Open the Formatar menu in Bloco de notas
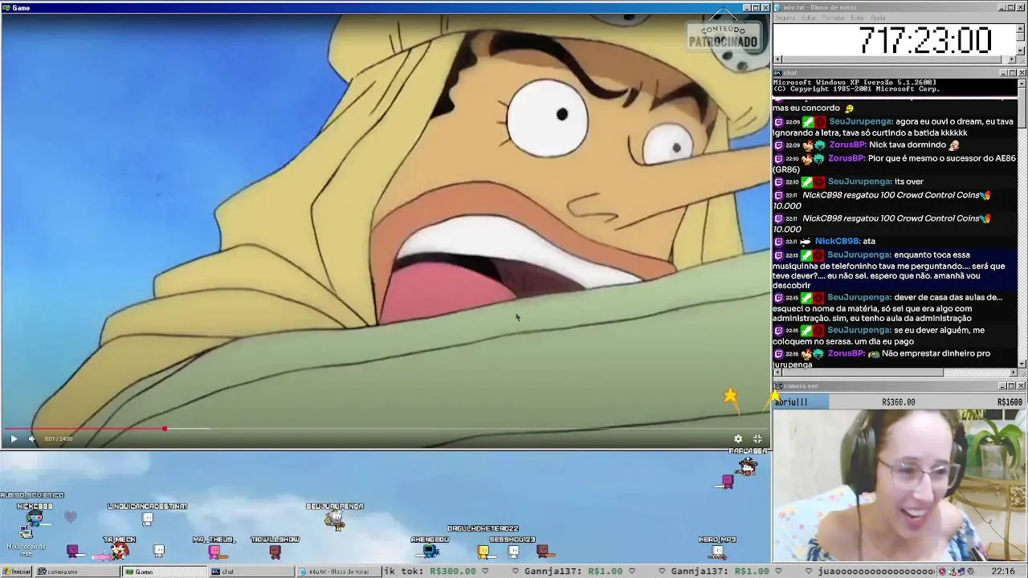The width and height of the screenshot is (1028, 578). coord(834,18)
